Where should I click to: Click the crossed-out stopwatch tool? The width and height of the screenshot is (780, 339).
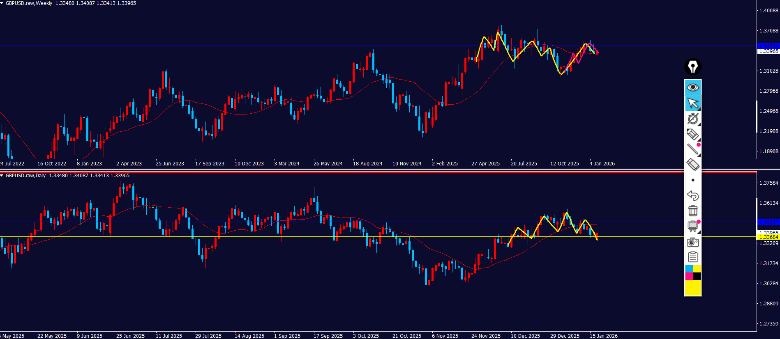(x=693, y=119)
